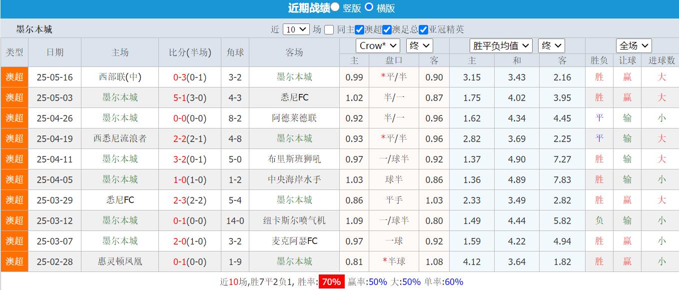Open the 终 dropdown next to Crow*
The width and height of the screenshot is (679, 290).
tap(419, 45)
